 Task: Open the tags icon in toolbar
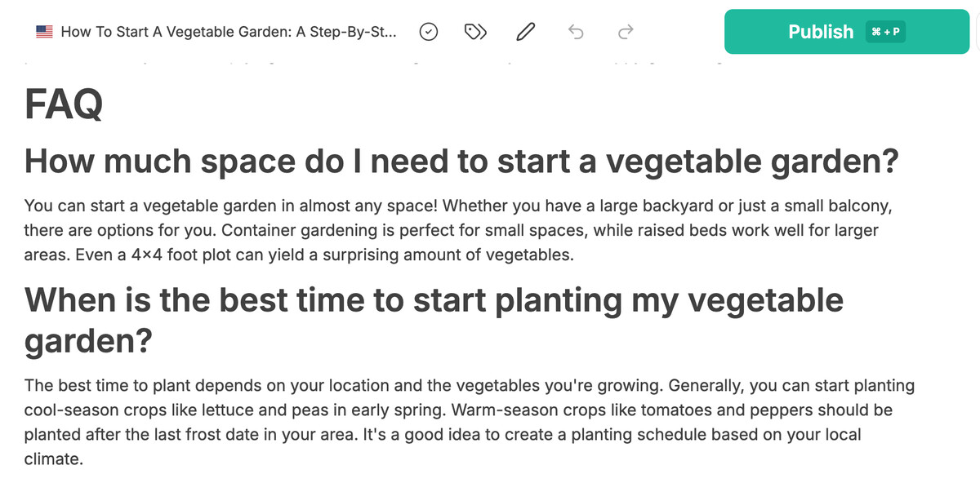tap(475, 32)
